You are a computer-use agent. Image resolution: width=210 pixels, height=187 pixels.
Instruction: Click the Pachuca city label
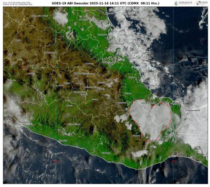tap(90, 64)
